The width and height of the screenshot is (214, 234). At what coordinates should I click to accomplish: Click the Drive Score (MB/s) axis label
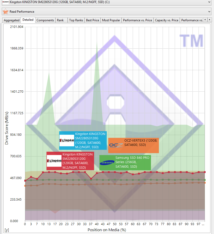pyautogui.click(x=7, y=128)
